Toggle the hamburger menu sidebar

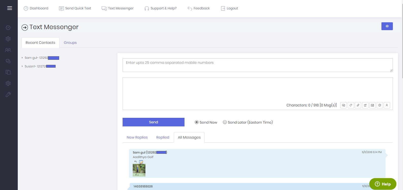(10, 8)
